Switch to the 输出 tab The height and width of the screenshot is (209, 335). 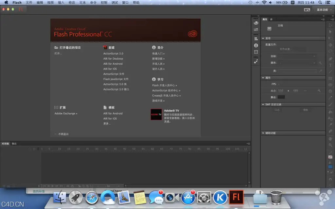tap(14, 144)
